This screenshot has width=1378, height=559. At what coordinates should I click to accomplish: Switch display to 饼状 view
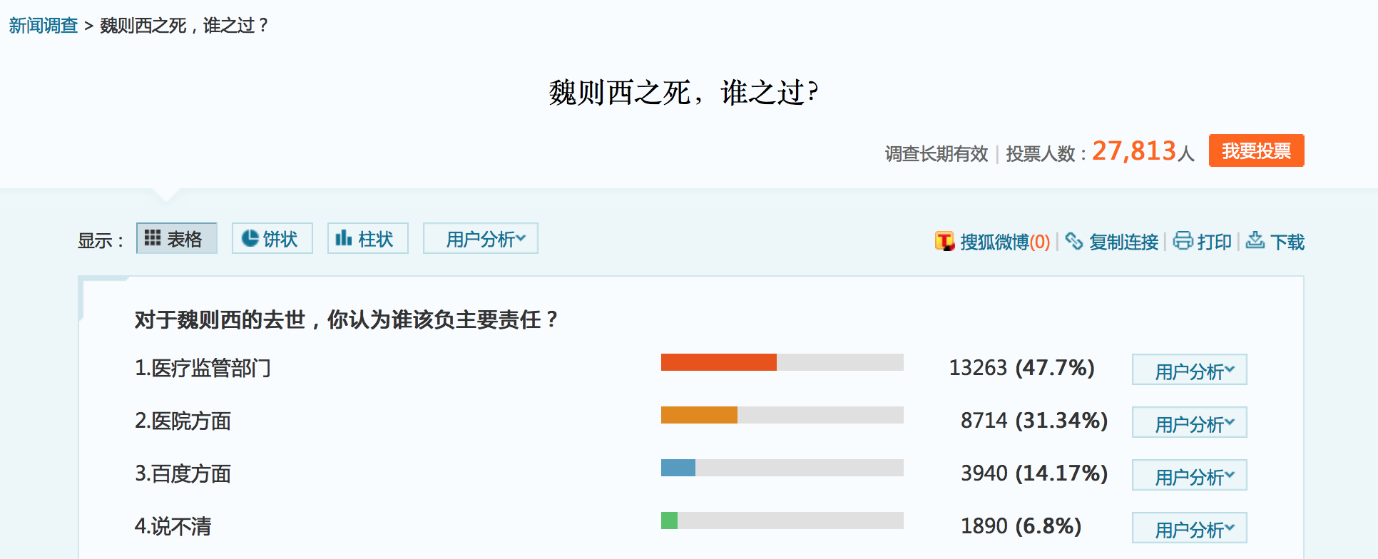pyautogui.click(x=272, y=238)
